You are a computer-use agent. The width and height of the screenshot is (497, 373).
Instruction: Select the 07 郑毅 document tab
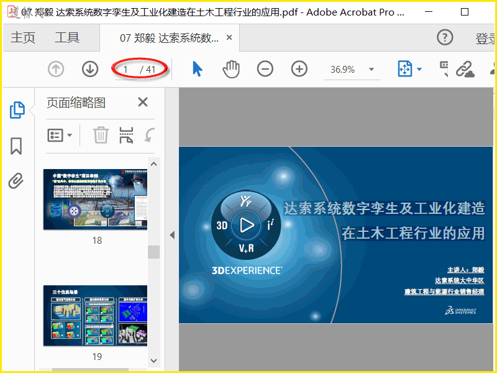(x=169, y=38)
